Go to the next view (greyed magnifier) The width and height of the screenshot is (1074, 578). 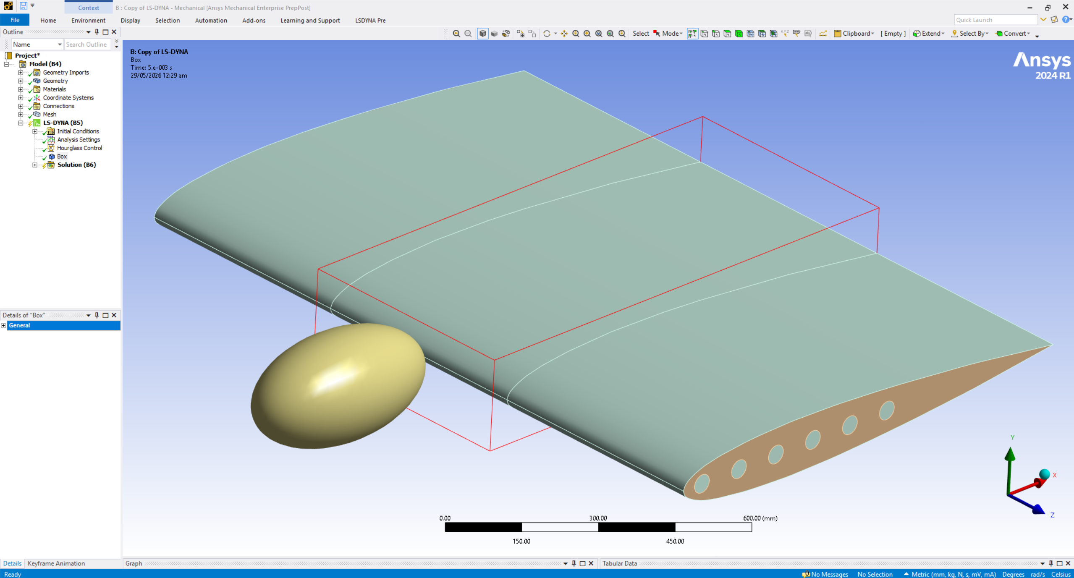tap(468, 34)
